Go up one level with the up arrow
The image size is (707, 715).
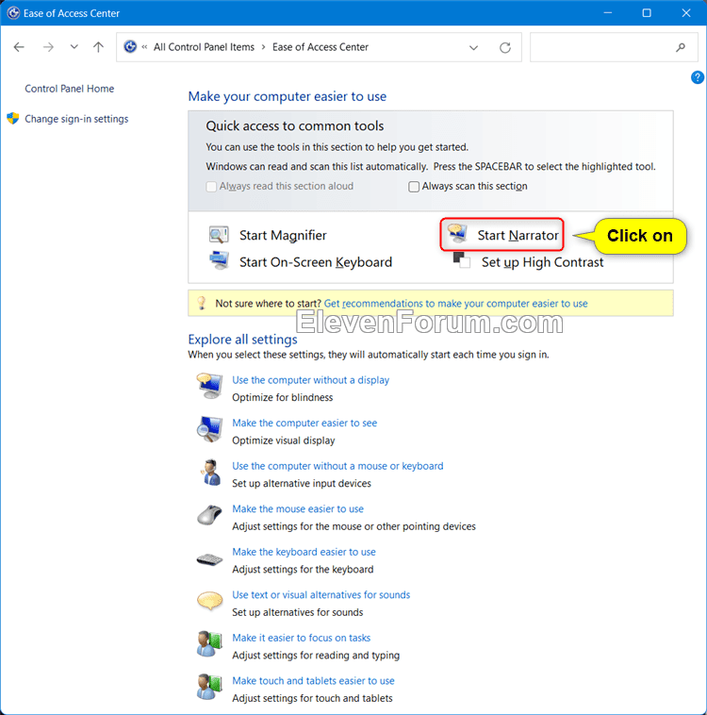coord(98,47)
